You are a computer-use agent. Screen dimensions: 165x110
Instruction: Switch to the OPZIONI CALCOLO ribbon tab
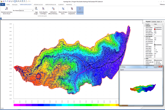[38, 5]
